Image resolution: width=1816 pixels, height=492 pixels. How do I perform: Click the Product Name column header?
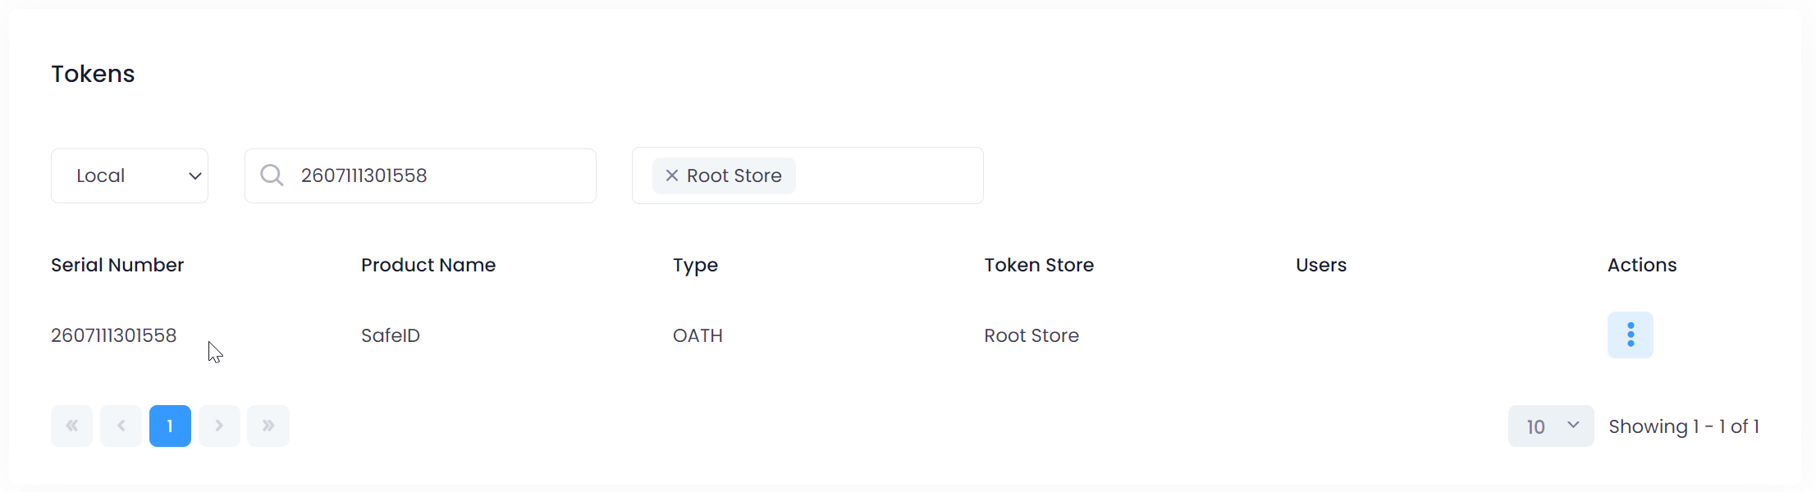(428, 265)
